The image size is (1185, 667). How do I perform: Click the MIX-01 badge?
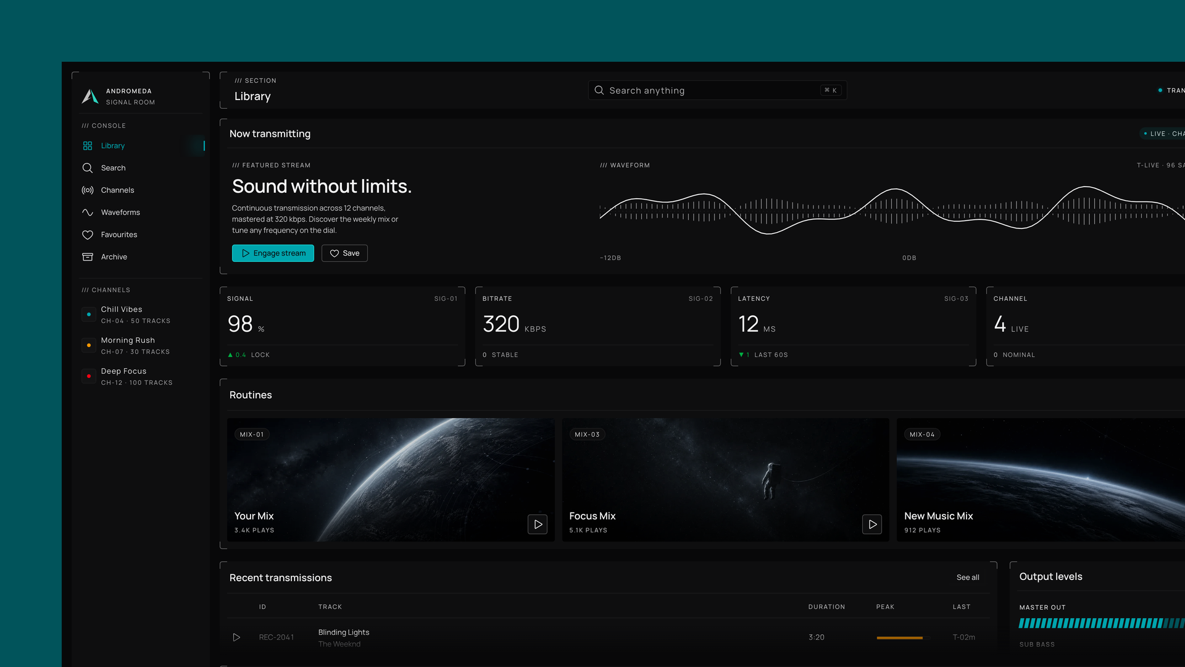tap(252, 435)
